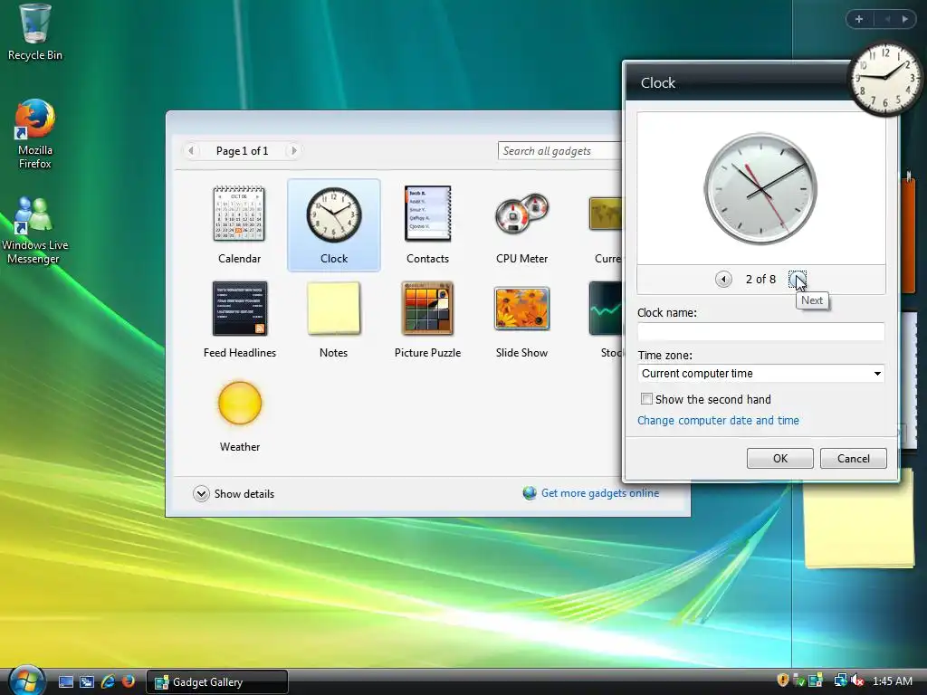This screenshot has width=927, height=695.
Task: Select the Calendar gadget
Action: pos(239,224)
